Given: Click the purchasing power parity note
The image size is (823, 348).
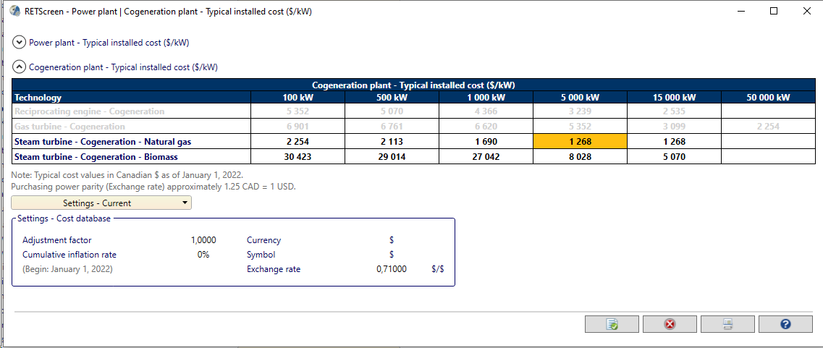Looking at the screenshot, I should click(153, 187).
